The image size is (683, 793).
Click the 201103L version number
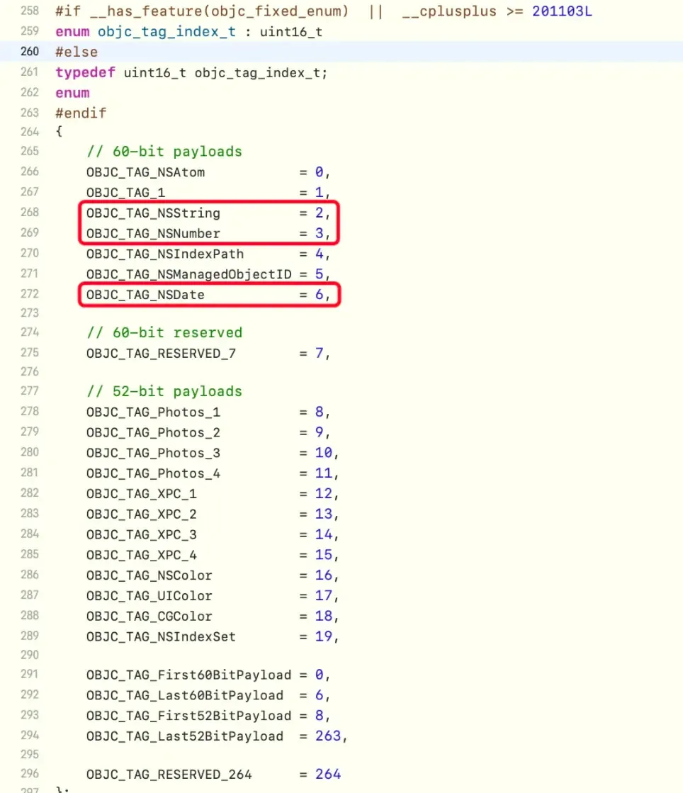click(562, 11)
